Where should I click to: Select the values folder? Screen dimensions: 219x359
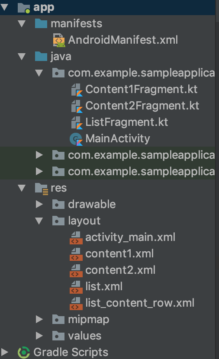(84, 336)
